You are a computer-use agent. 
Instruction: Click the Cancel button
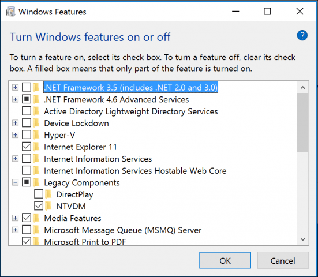[x=283, y=260]
